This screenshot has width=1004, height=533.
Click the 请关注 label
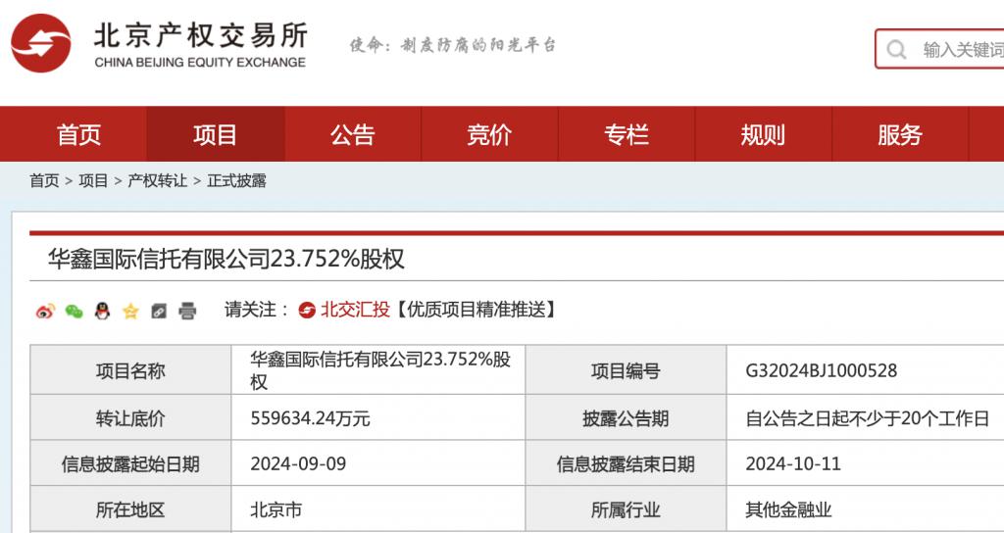250,311
